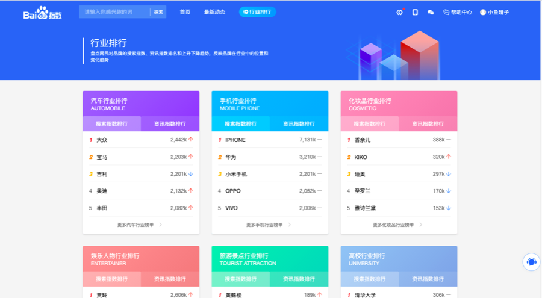The width and height of the screenshot is (542, 298).
Task: Click 香奈儿 in cosmetic ranking
Action: pos(363,140)
